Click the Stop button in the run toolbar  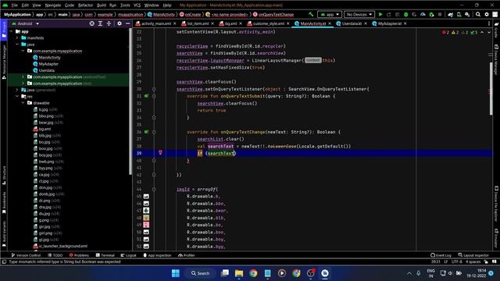pyautogui.click(x=440, y=14)
